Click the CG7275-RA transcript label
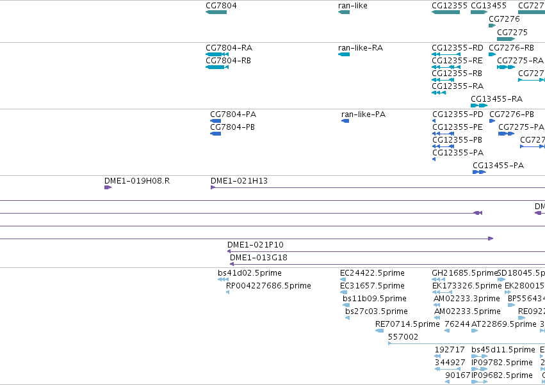Screen dimensions: 545x385 click(520, 60)
